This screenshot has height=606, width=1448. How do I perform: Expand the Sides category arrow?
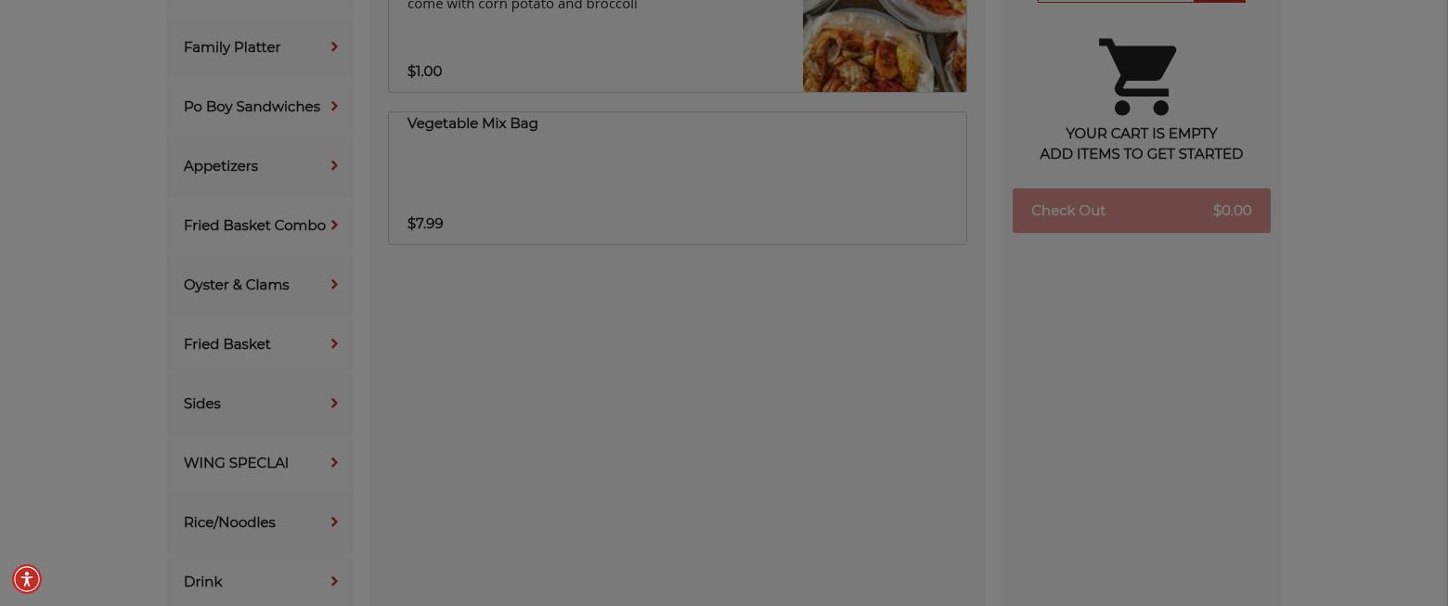pos(334,404)
